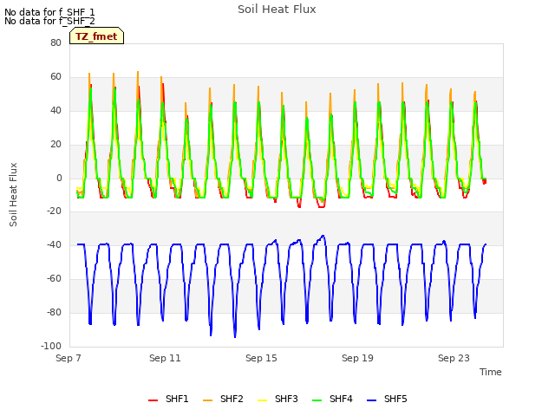
Task: Click the green SHF4 legend color marker
Action: point(317,400)
